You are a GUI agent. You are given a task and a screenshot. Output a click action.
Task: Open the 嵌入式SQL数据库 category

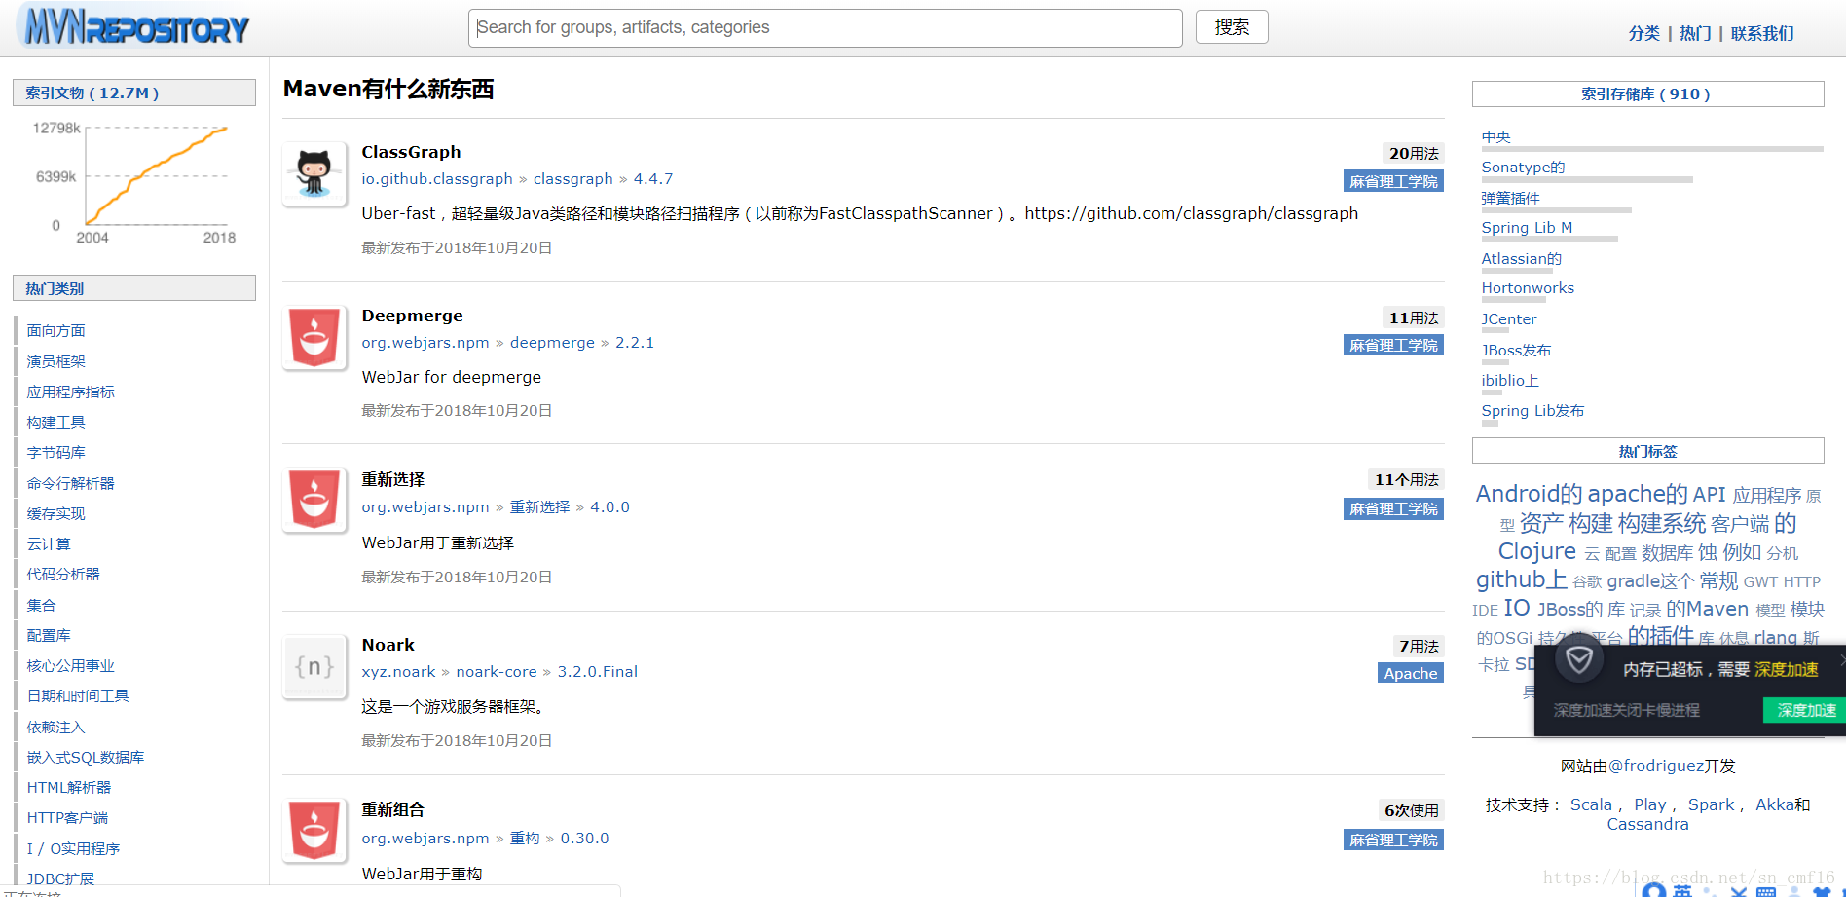click(x=86, y=757)
